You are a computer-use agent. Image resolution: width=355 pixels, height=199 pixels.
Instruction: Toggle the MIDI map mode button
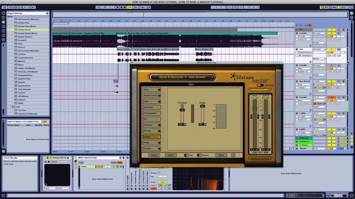click(334, 7)
